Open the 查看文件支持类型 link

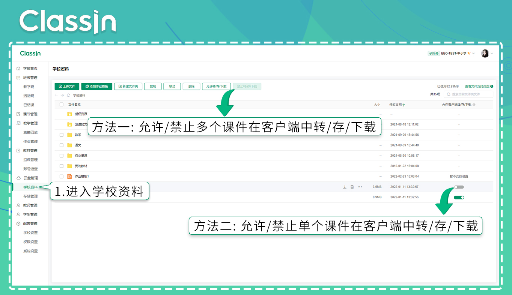tap(477, 86)
